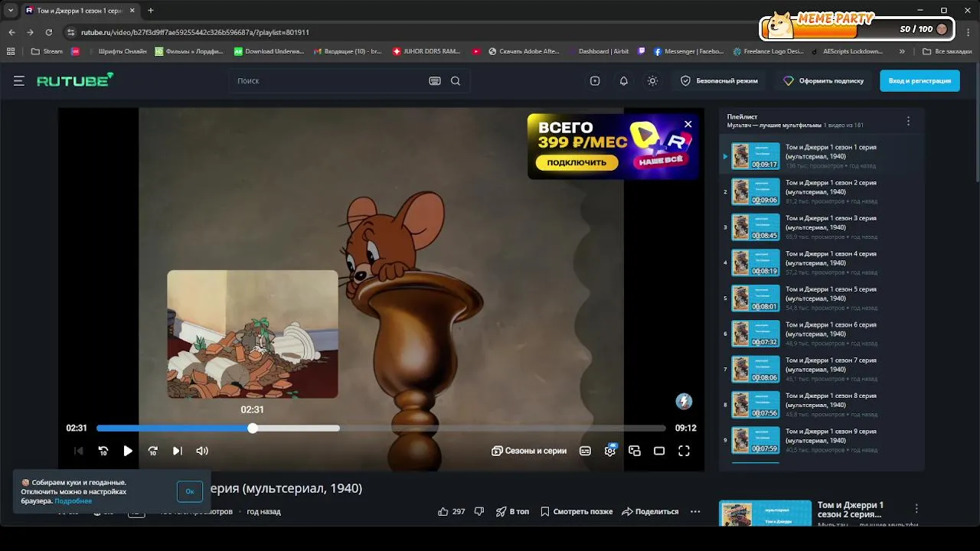Click the search magnifier icon
Screen dimensions: 980x551
(456, 80)
